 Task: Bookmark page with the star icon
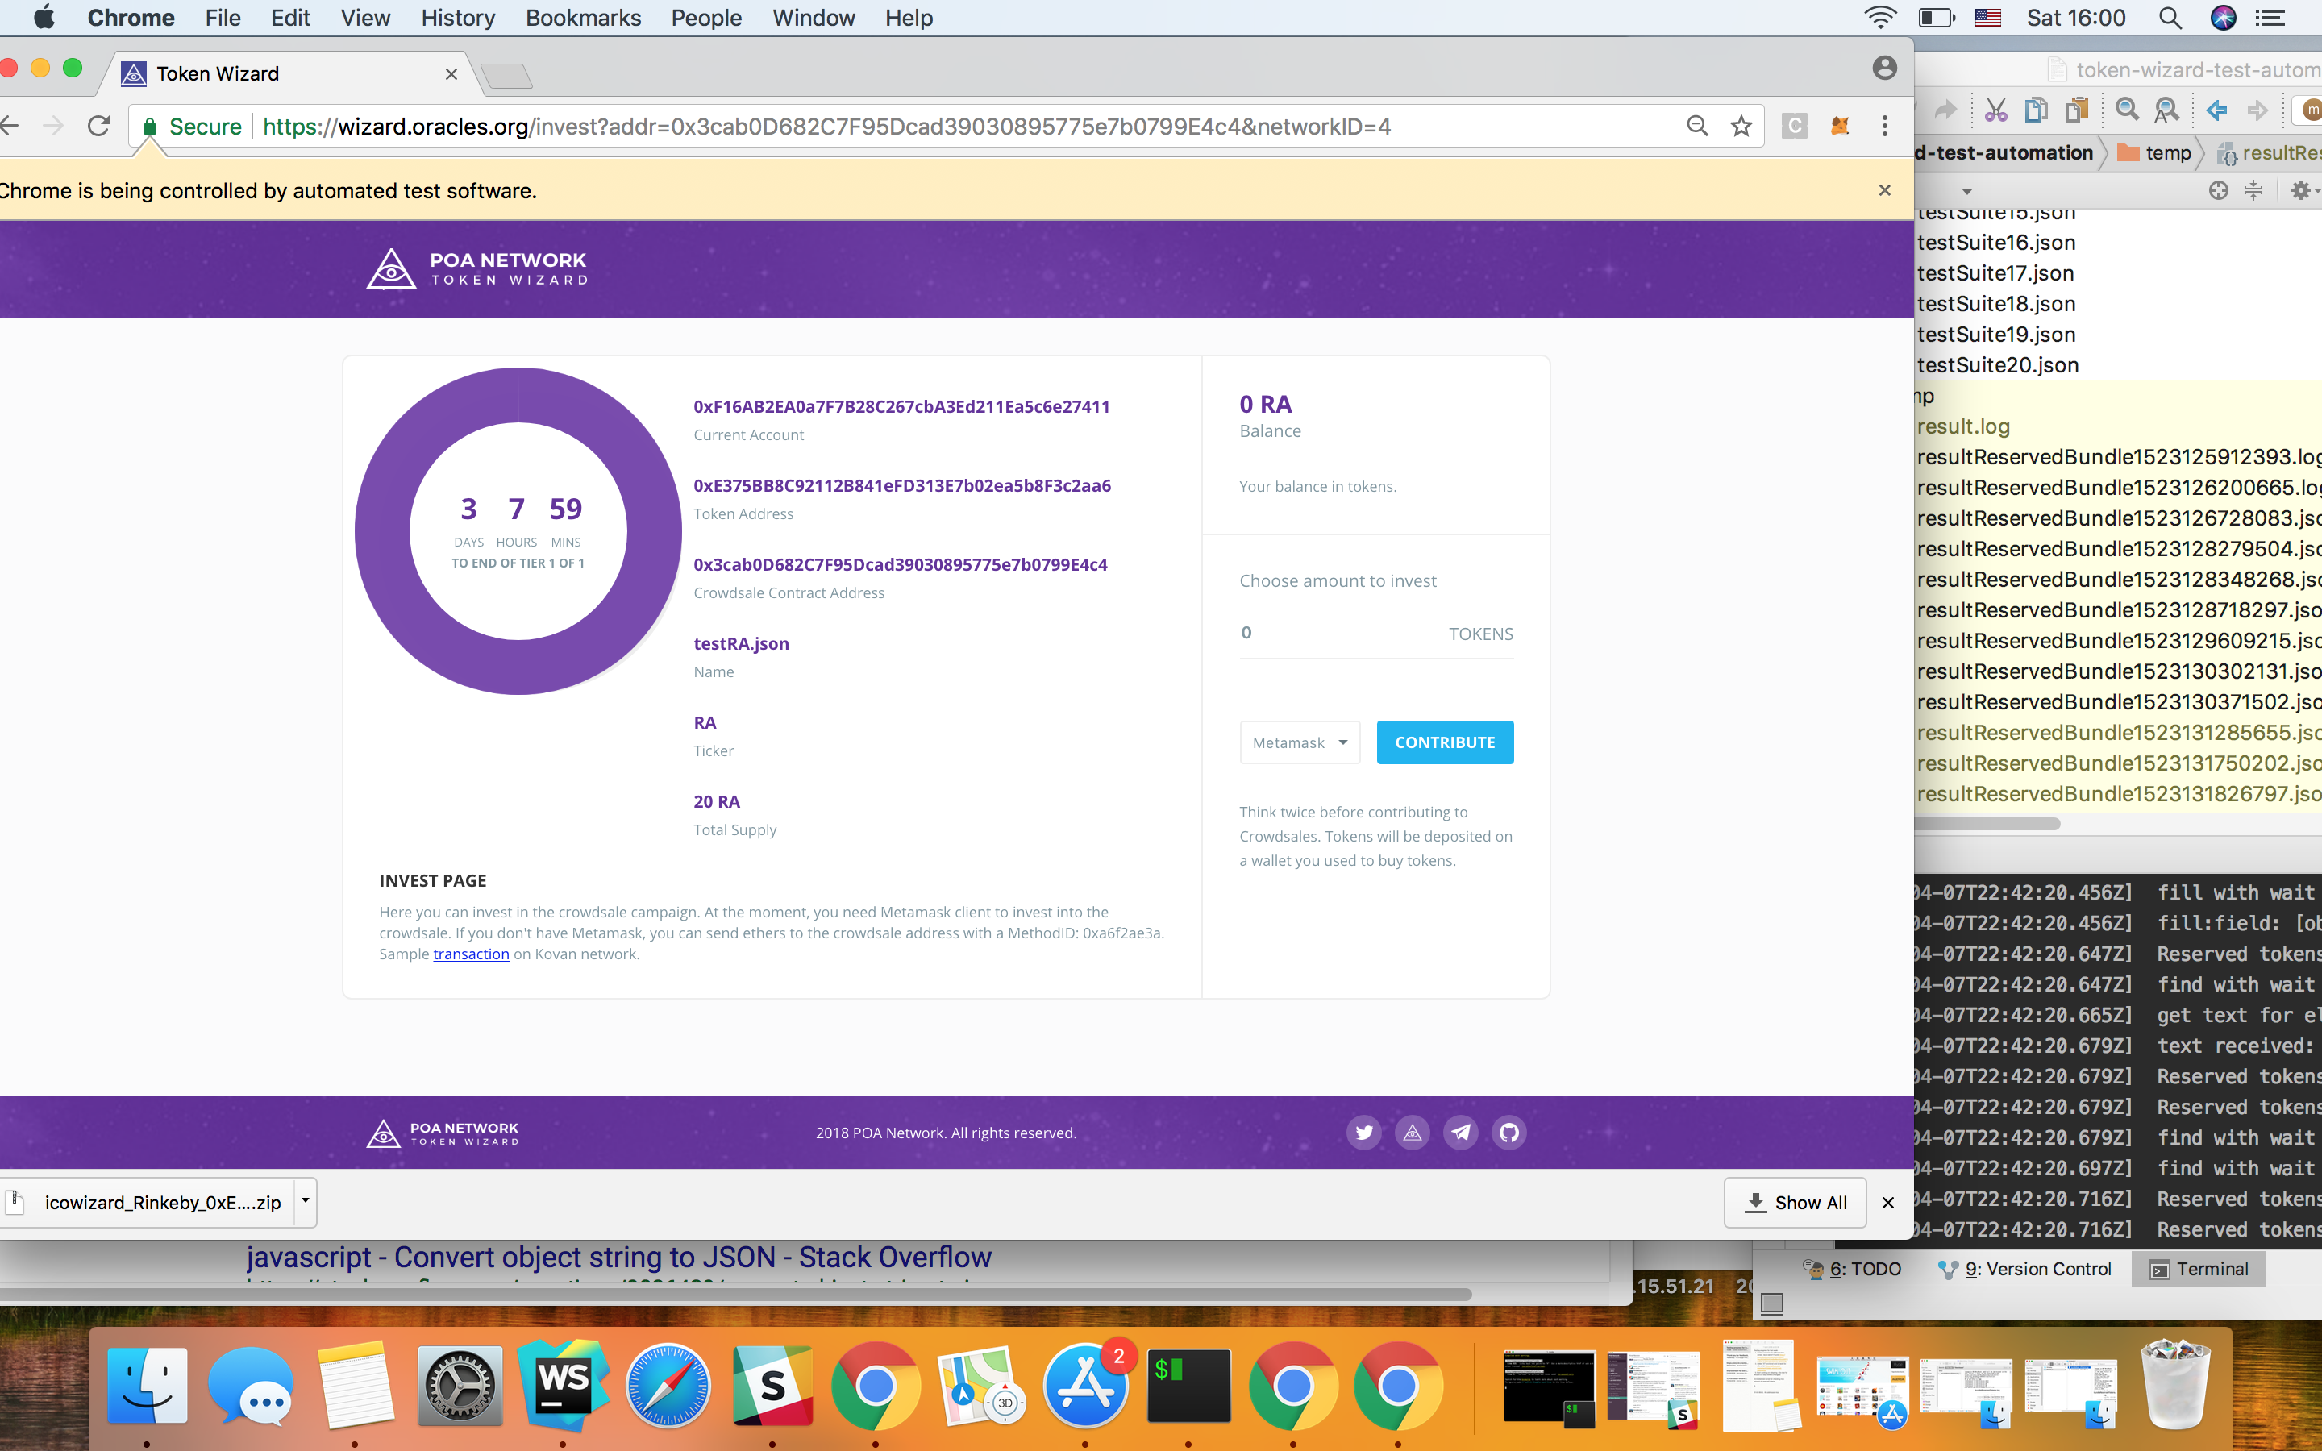click(x=1741, y=127)
